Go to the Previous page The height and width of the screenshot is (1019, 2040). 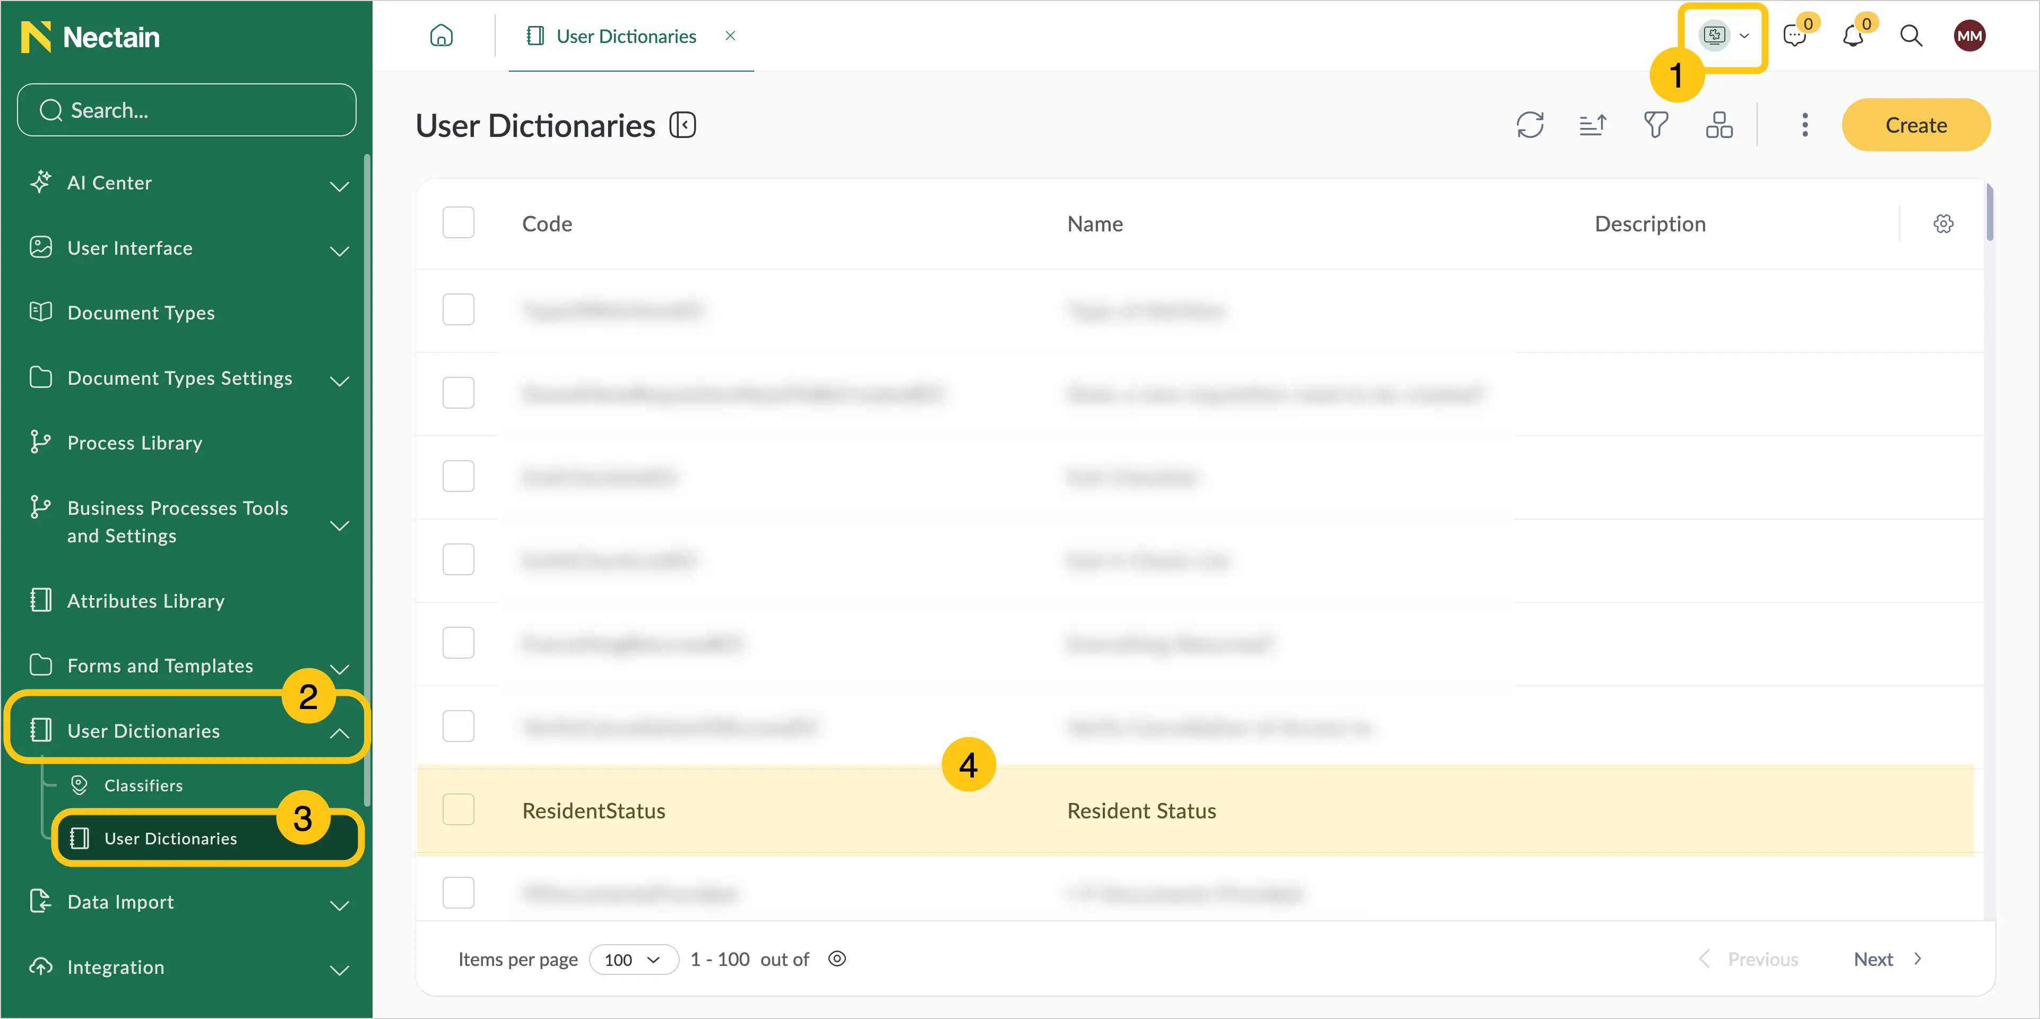tap(1749, 959)
